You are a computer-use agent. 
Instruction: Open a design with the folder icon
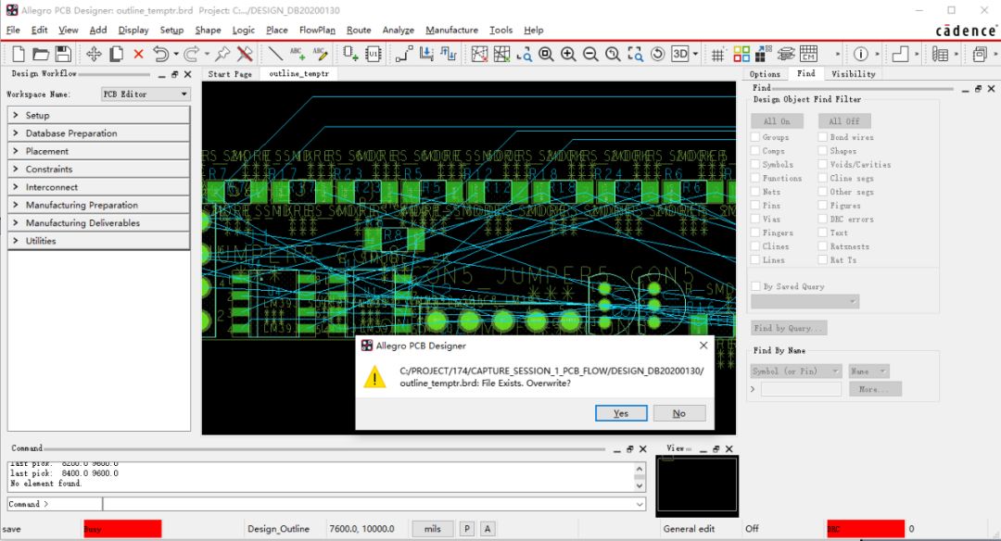click(41, 55)
